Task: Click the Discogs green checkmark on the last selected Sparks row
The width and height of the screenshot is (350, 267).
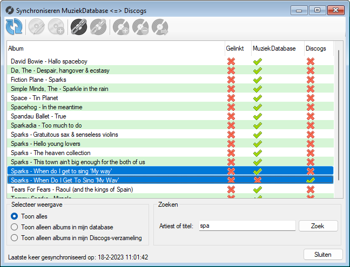Action: [311, 180]
